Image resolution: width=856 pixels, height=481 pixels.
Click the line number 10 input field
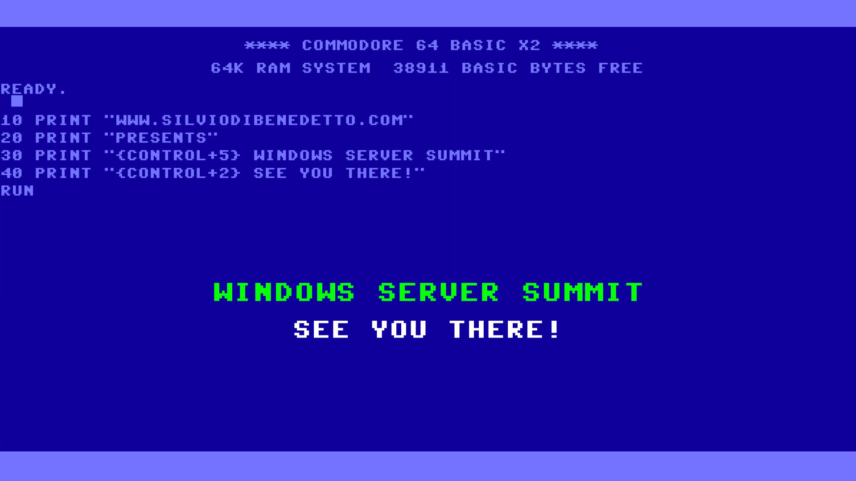(9, 120)
